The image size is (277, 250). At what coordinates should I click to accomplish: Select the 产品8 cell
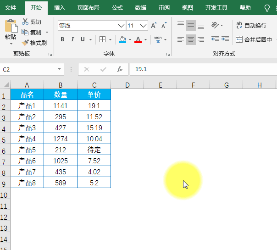(x=27, y=183)
